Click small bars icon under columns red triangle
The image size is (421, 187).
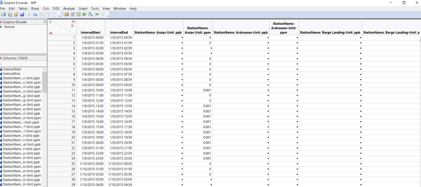point(73,26)
